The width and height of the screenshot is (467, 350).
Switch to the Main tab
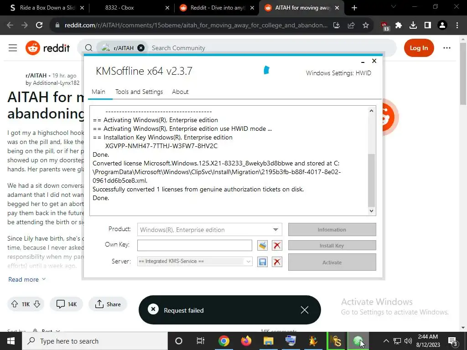point(99,92)
